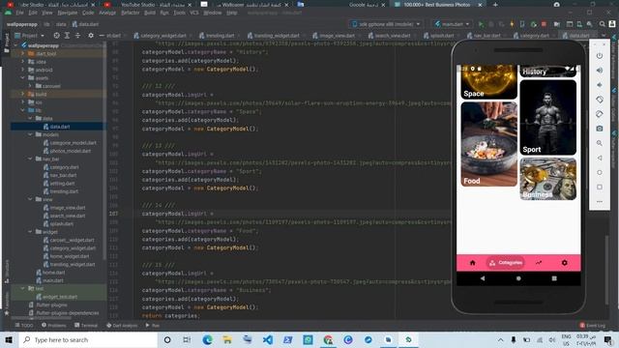619x348 pixels.
Task: Open Visual Studio Code from taskbar
Action: point(268,339)
